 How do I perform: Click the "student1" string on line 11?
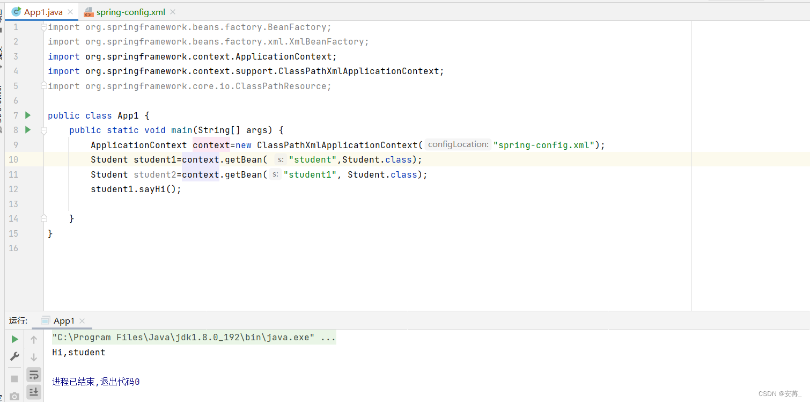pos(311,174)
